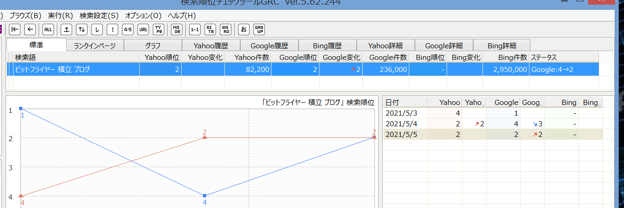Open the Google詳細 tab
Viewport: 624px width, 208px height.
444,45
